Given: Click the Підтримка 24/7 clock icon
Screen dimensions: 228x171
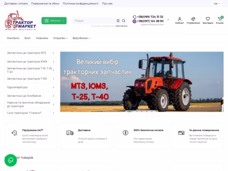Looking at the screenshot, I should click(x=14, y=133).
